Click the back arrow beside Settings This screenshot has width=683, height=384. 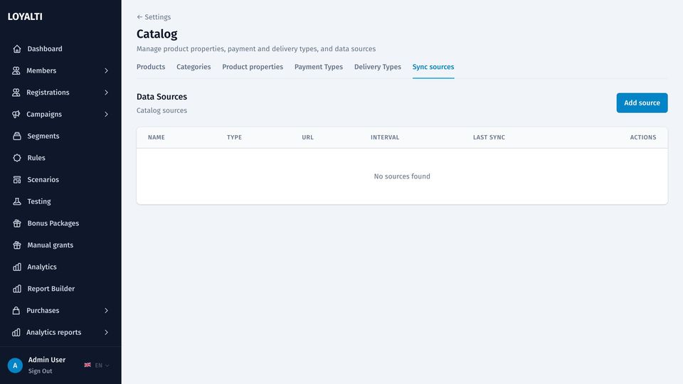pyautogui.click(x=139, y=17)
